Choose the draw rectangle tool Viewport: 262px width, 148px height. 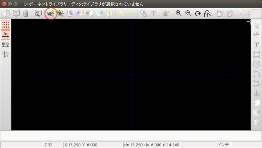click(x=257, y=55)
